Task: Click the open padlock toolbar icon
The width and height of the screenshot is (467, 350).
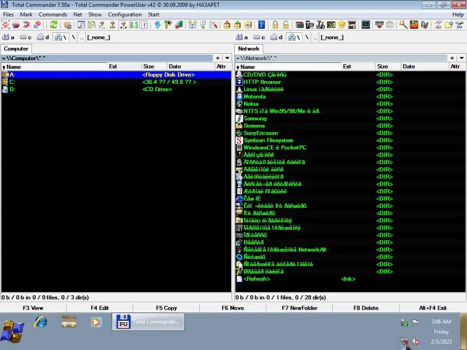Action: [x=285, y=25]
